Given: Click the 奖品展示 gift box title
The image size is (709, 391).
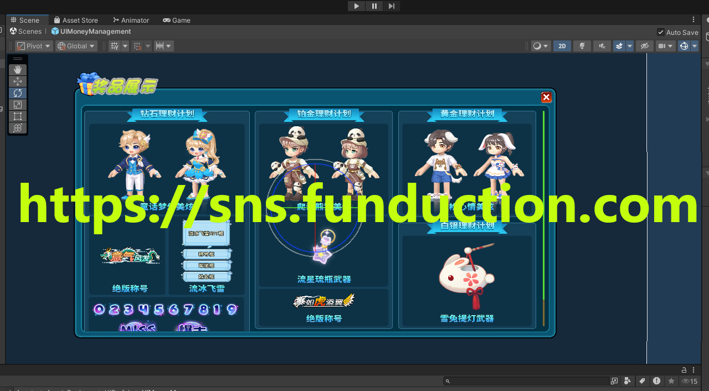Looking at the screenshot, I should click(117, 85).
